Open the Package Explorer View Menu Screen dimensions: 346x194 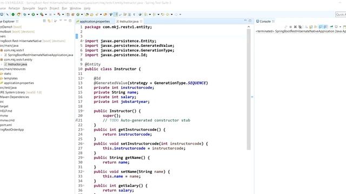tap(61, 20)
